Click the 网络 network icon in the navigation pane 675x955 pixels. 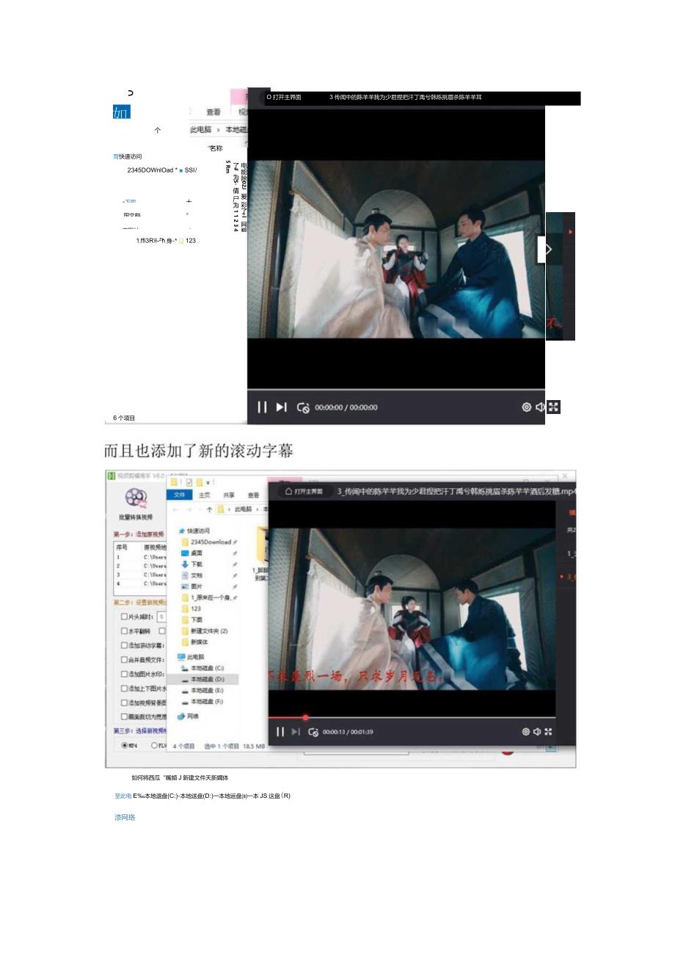[183, 716]
